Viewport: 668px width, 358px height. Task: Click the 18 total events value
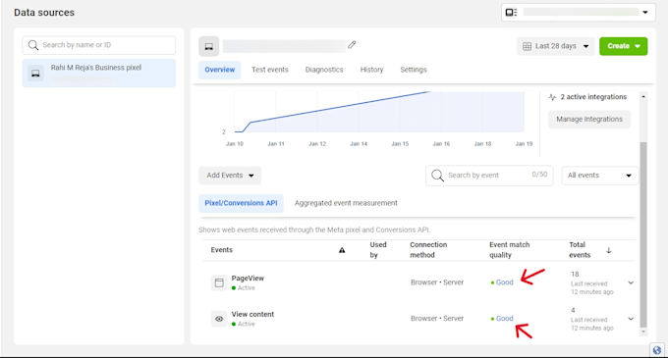575,275
